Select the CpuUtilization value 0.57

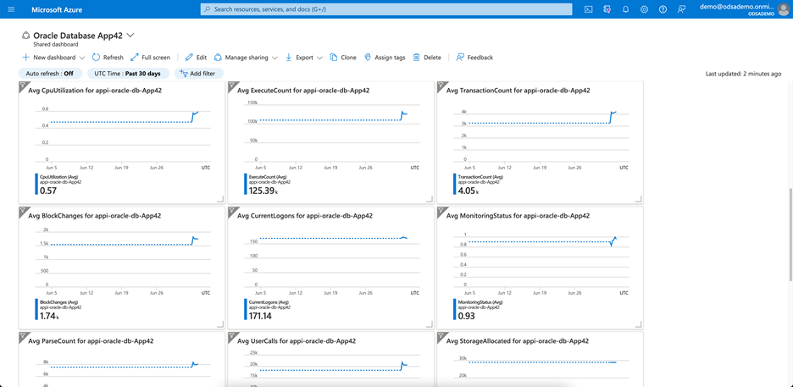coord(48,191)
